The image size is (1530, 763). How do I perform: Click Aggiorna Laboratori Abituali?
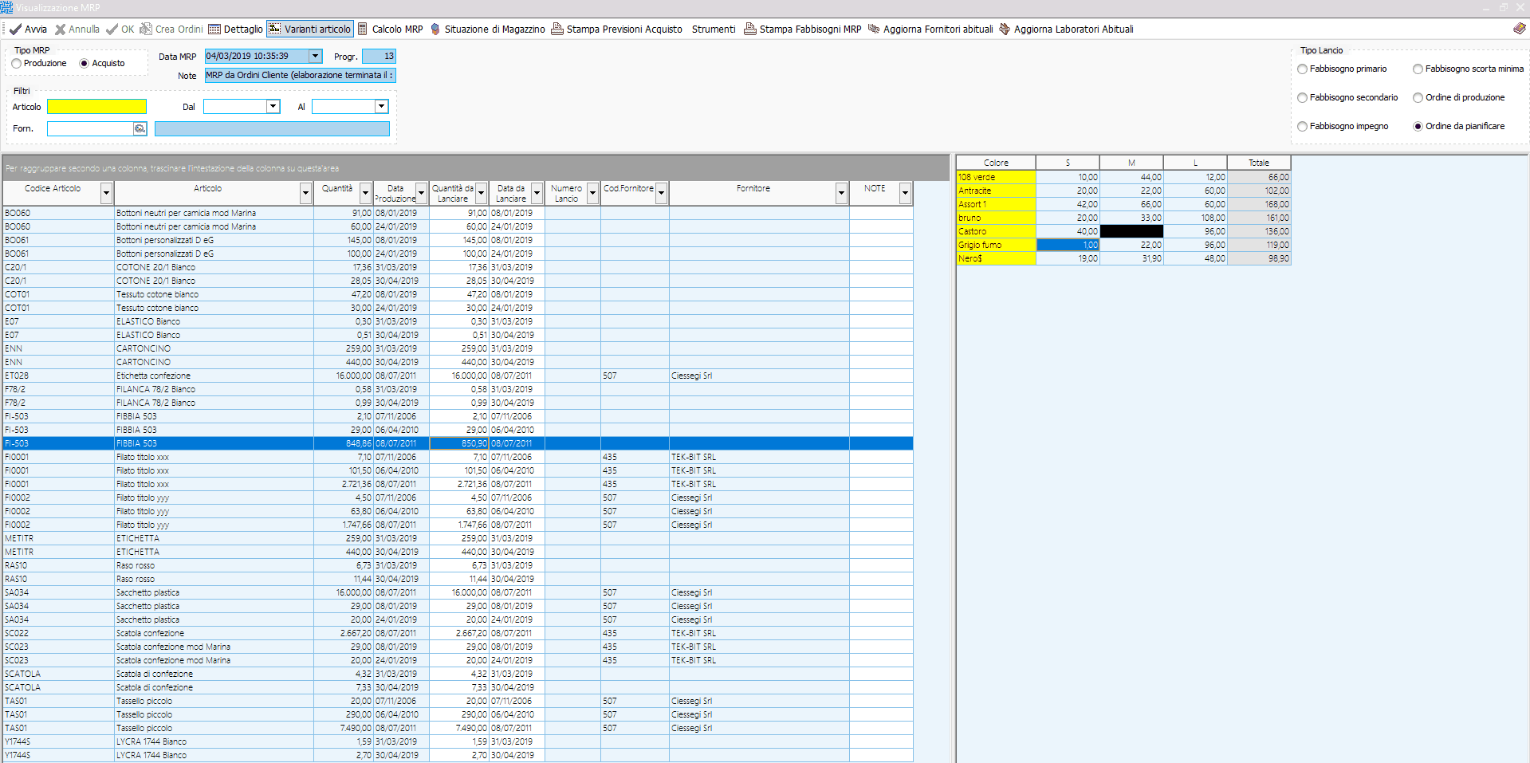pos(1066,29)
